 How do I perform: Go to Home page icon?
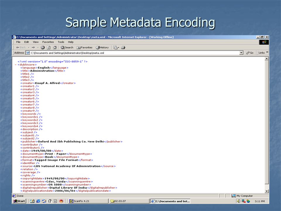55,47
